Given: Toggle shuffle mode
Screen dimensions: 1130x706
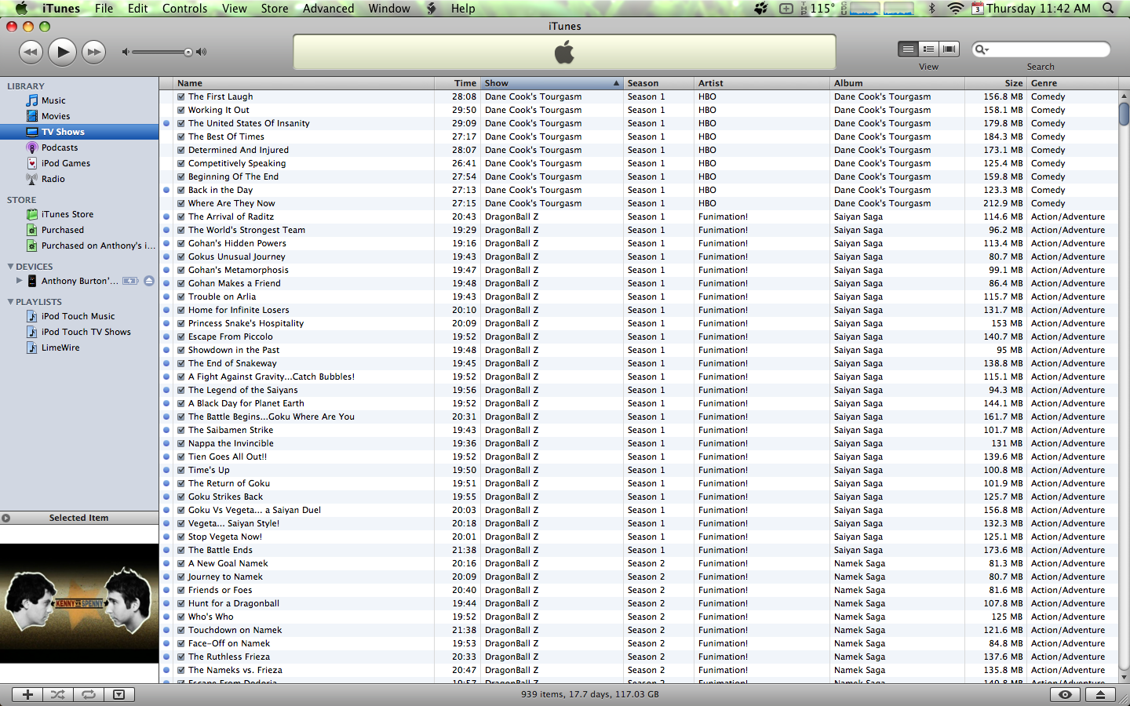Looking at the screenshot, I should (58, 695).
